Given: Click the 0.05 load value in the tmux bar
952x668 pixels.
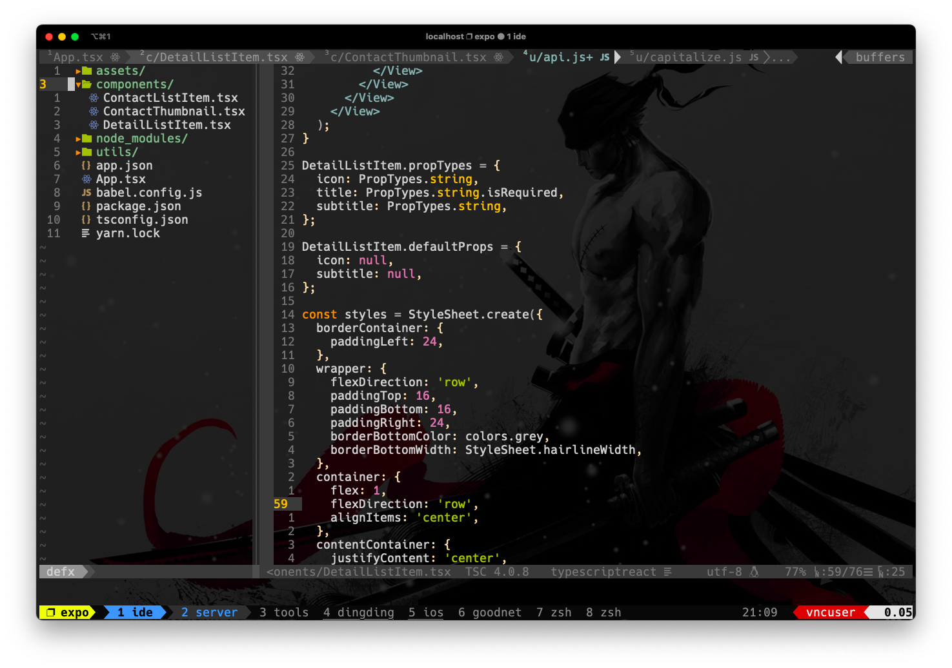Looking at the screenshot, I should [898, 613].
